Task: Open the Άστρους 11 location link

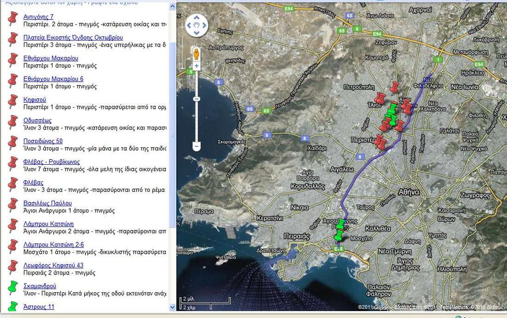Action: point(39,306)
